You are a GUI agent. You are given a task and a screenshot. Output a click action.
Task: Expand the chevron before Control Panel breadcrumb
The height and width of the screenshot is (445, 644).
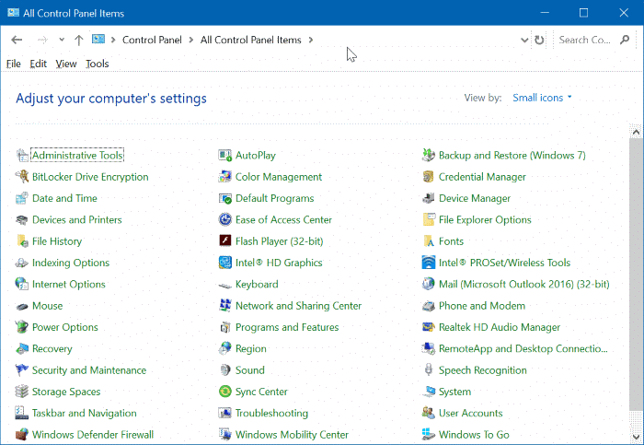pyautogui.click(x=113, y=40)
